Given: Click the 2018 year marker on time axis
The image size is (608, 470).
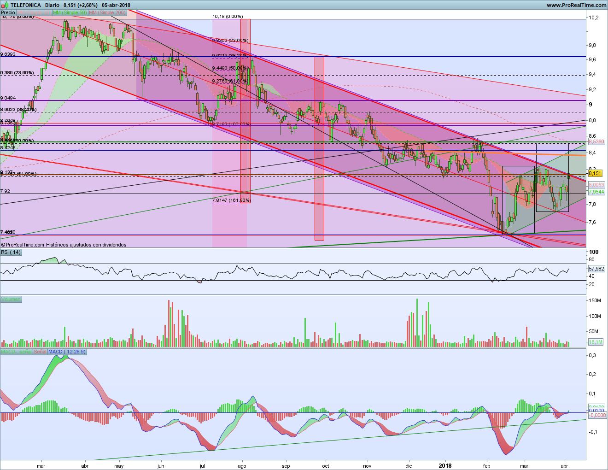Looking at the screenshot, I should pos(445,465).
